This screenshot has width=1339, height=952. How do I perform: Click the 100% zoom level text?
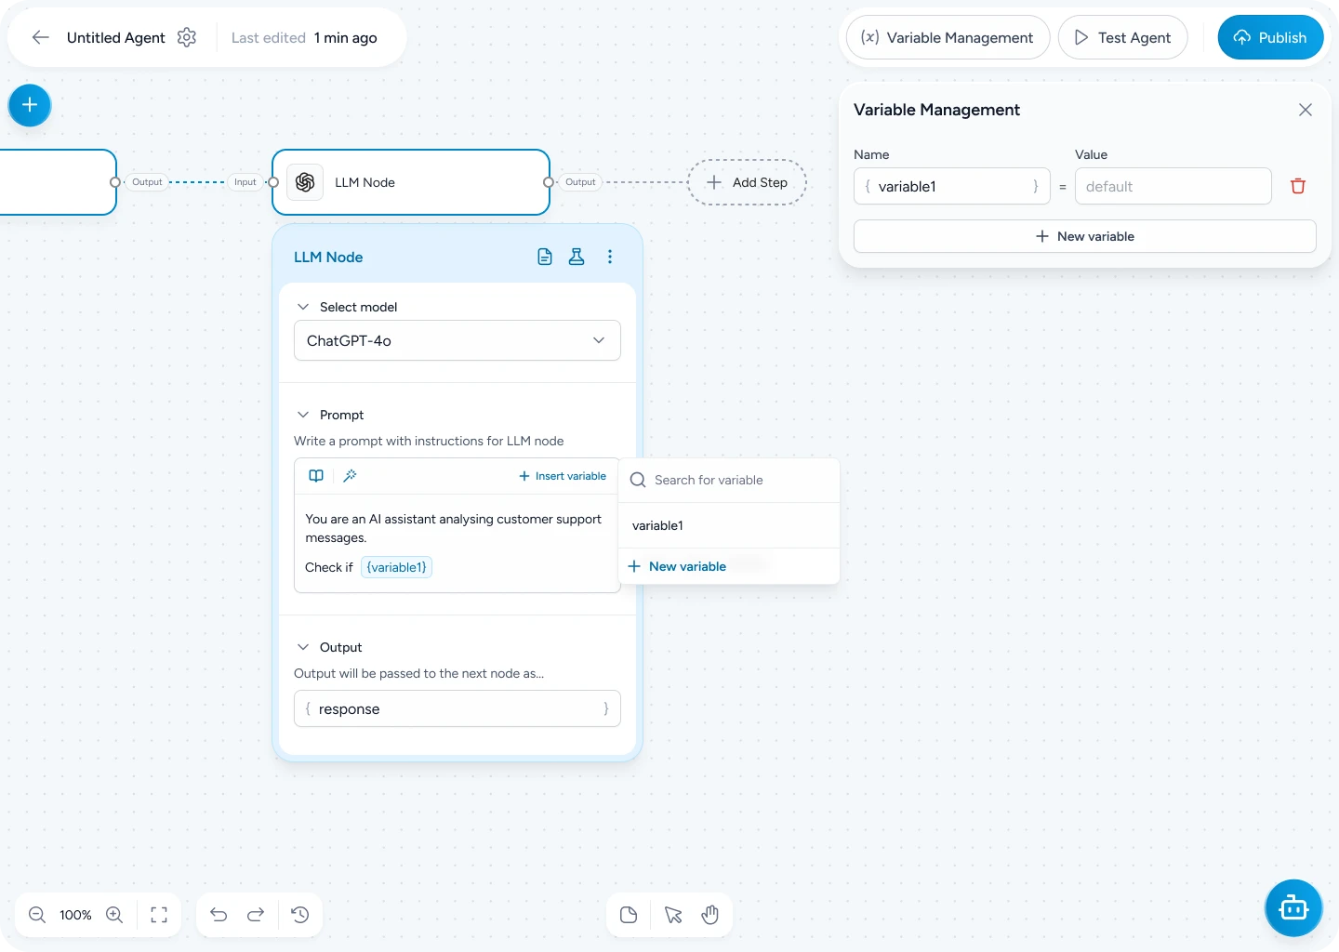pyautogui.click(x=75, y=915)
